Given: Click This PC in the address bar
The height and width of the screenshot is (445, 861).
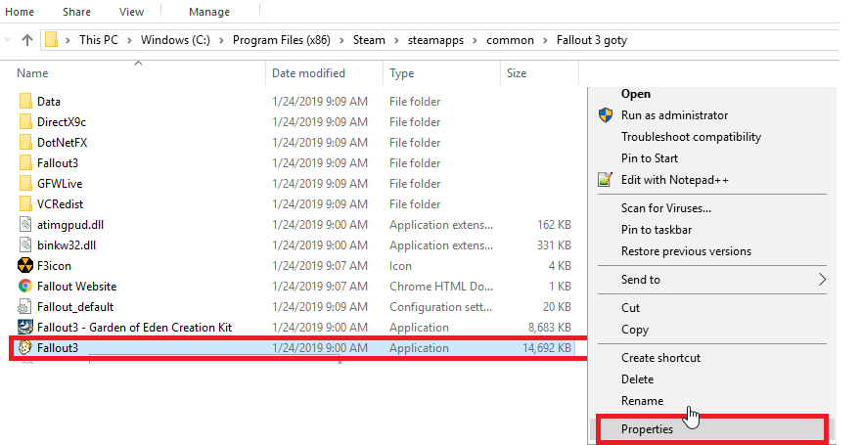Looking at the screenshot, I should pyautogui.click(x=98, y=40).
